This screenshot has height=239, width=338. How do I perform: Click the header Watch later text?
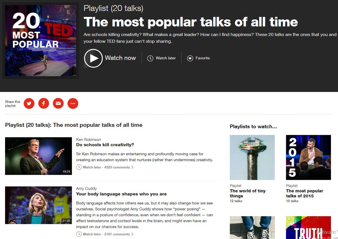click(x=166, y=58)
